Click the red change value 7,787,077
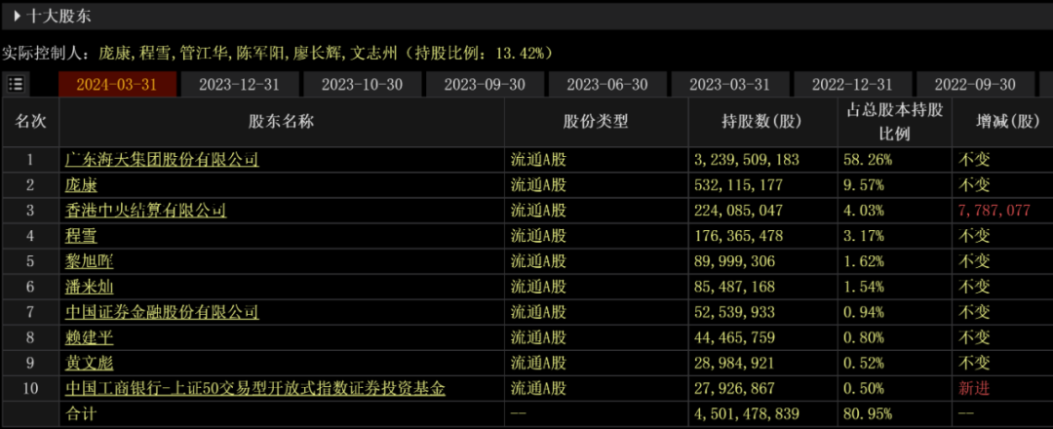The image size is (1053, 429). tap(994, 211)
